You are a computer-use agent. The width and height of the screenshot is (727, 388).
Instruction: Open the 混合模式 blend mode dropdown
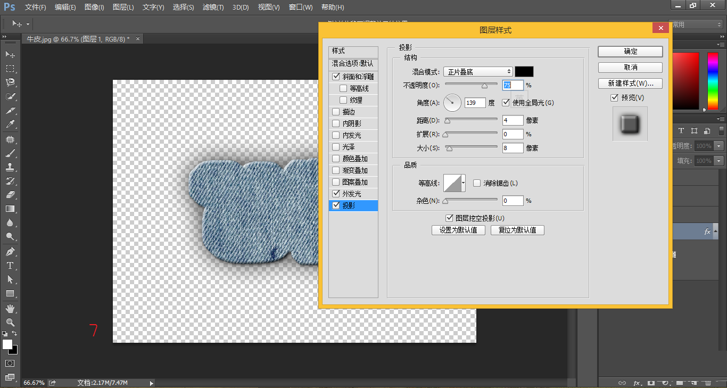[477, 71]
